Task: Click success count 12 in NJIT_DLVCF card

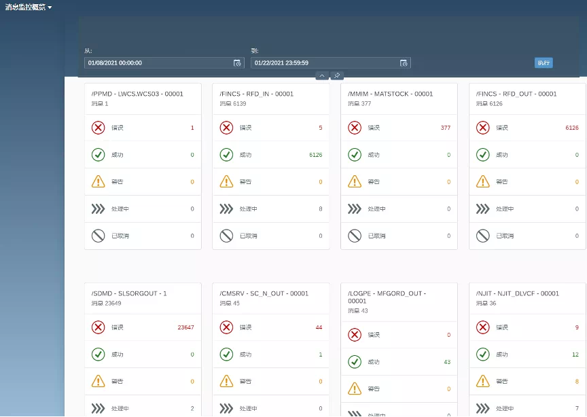Action: point(575,354)
